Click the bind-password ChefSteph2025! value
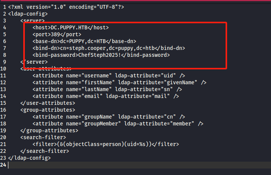 tap(100, 55)
